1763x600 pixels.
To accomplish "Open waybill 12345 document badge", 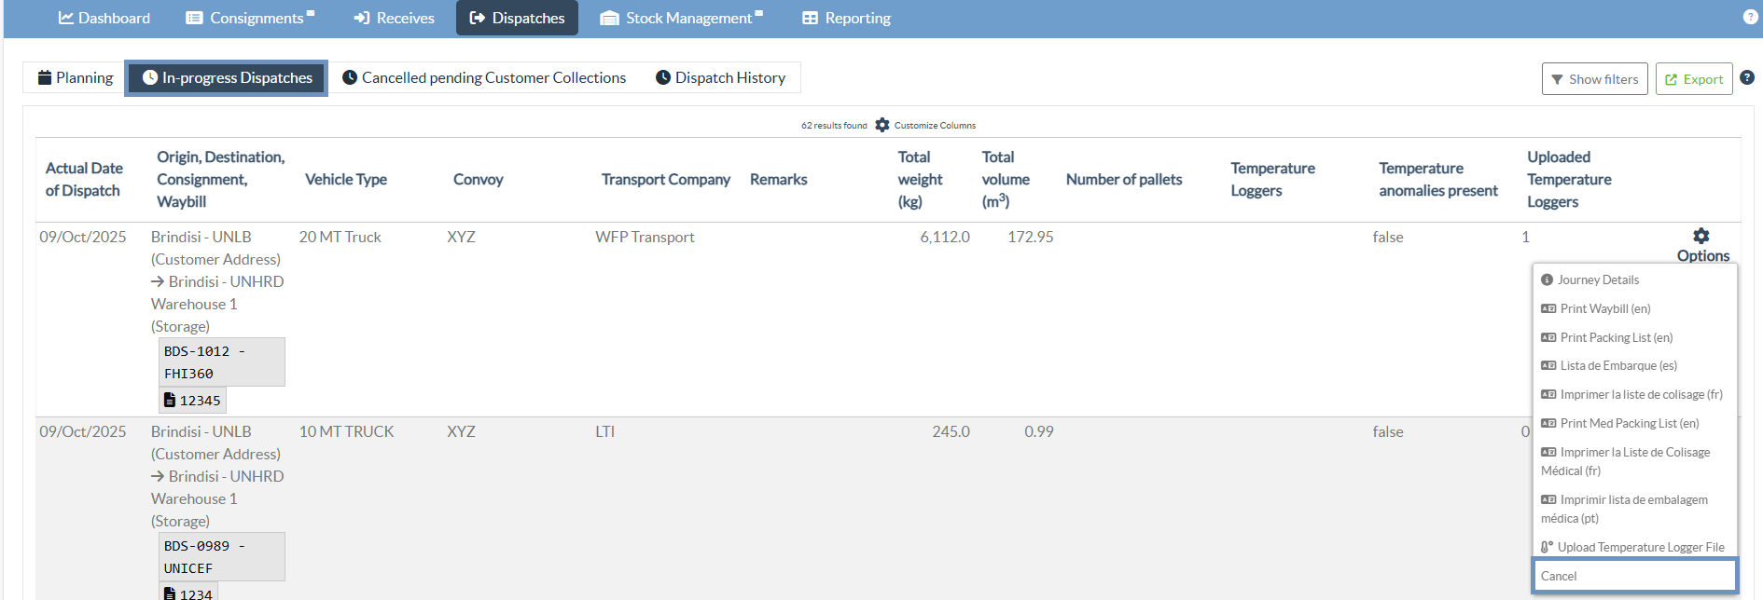I will coord(192,401).
